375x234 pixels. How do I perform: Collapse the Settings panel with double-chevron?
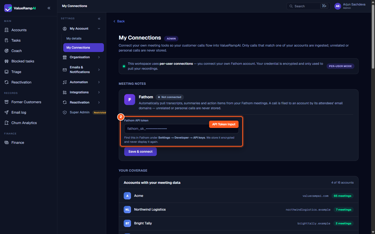(x=99, y=19)
